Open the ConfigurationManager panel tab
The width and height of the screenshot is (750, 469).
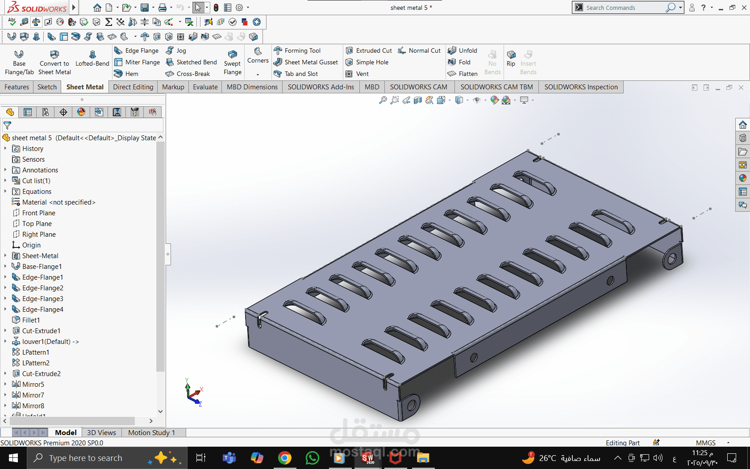[x=46, y=112]
